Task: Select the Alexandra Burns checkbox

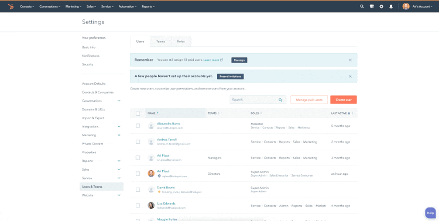Action: click(x=138, y=126)
